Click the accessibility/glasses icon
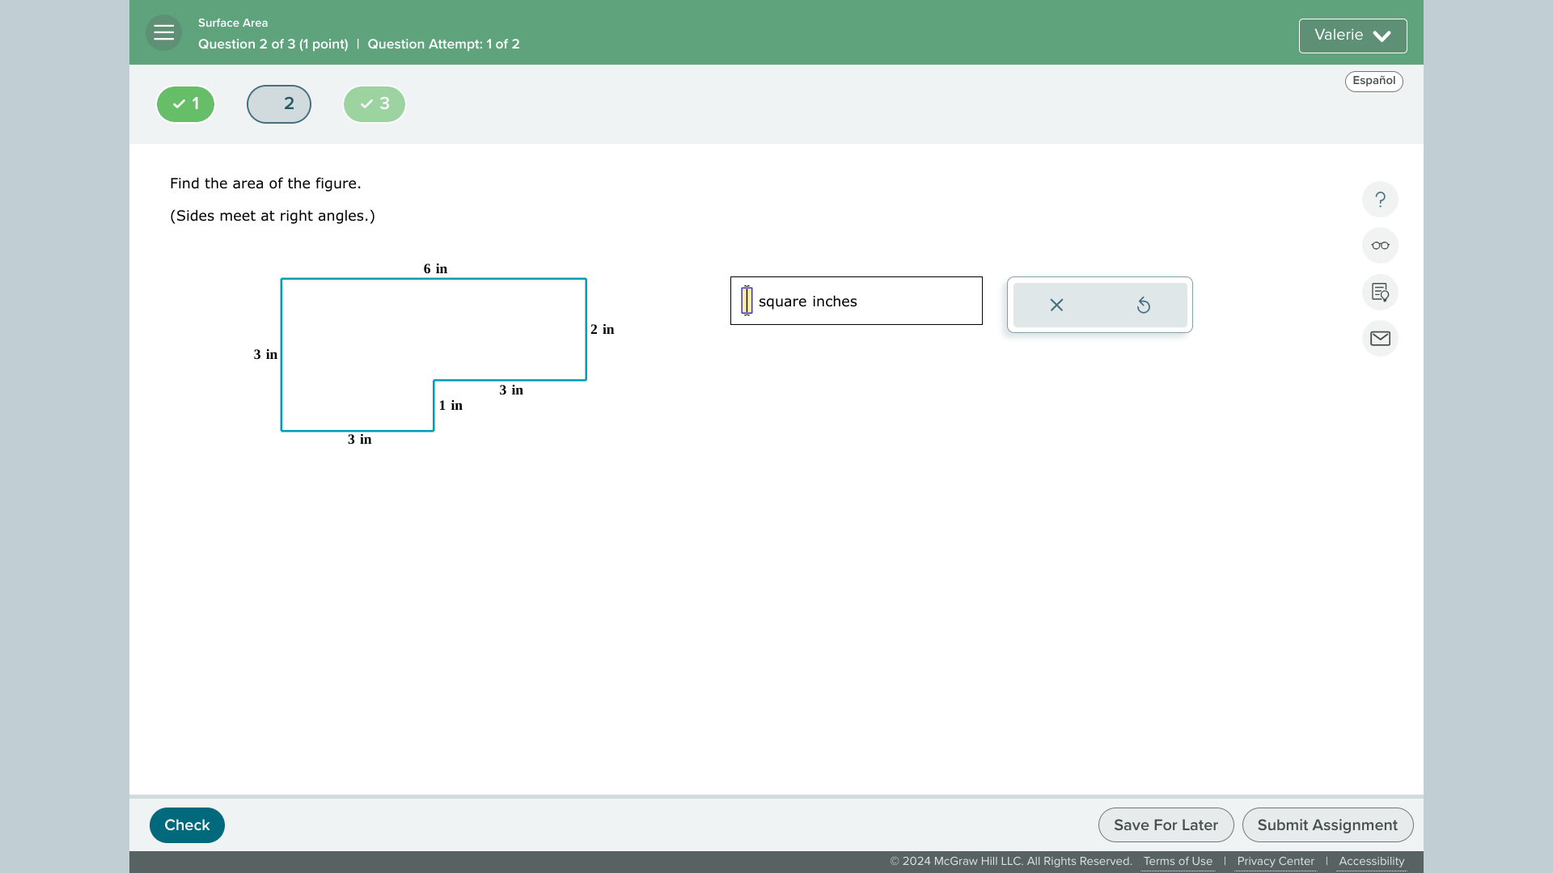The width and height of the screenshot is (1553, 873). pyautogui.click(x=1379, y=245)
